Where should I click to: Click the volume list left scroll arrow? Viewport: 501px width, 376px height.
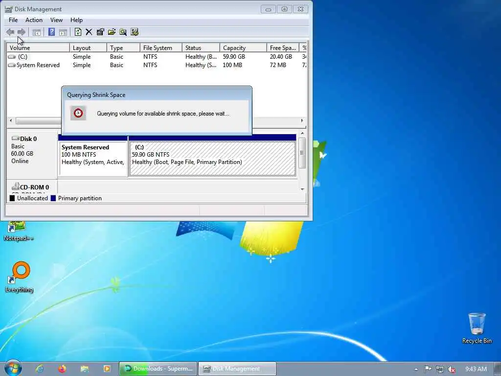[x=11, y=120]
